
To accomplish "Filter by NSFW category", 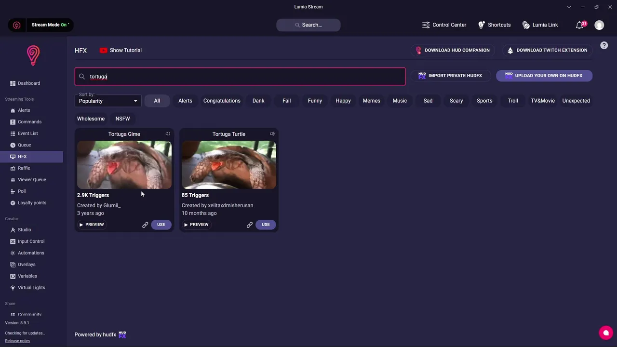I will pos(122,119).
